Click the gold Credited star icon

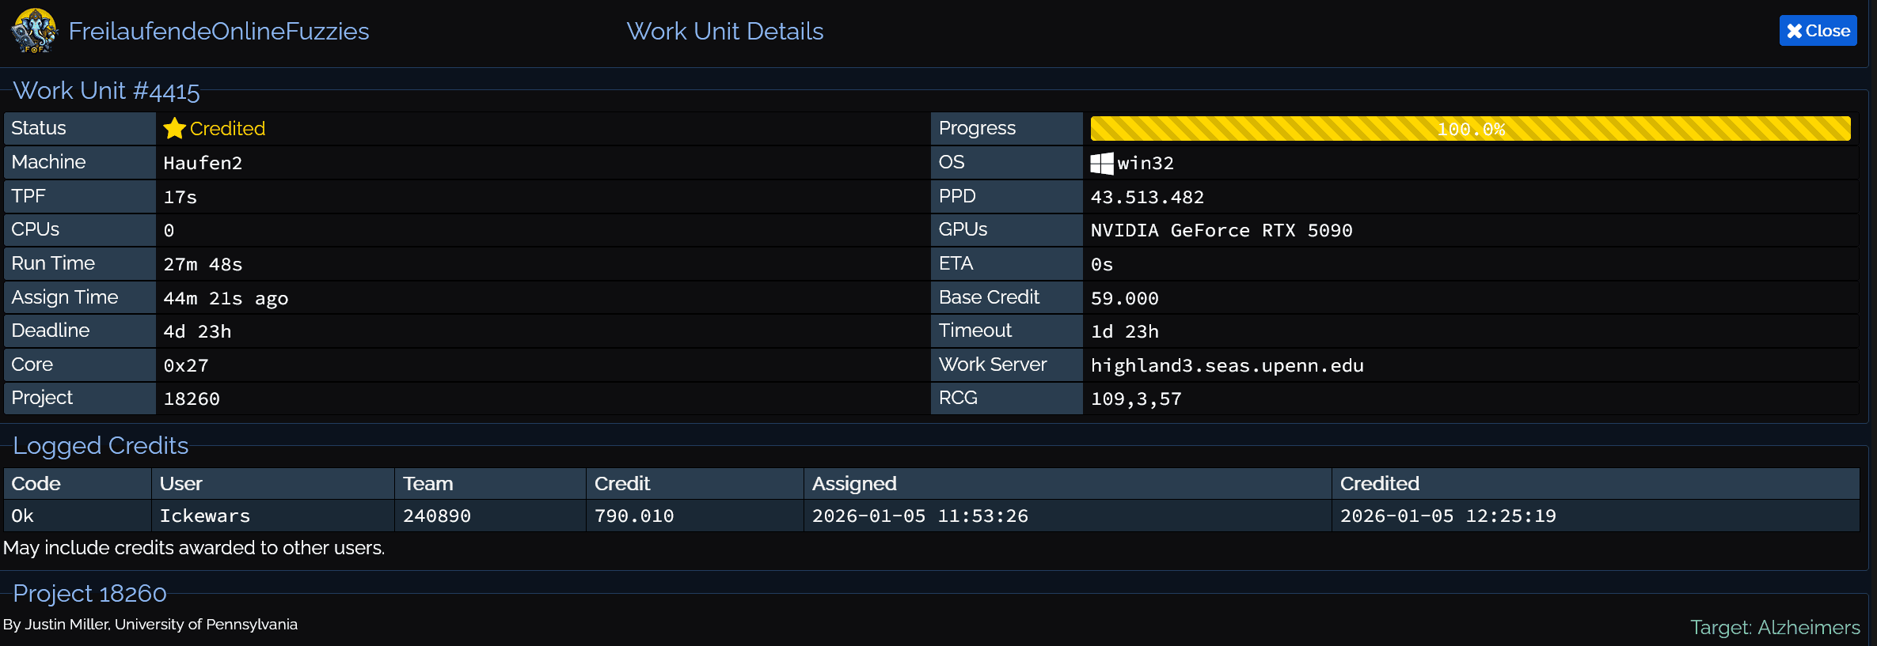point(174,128)
